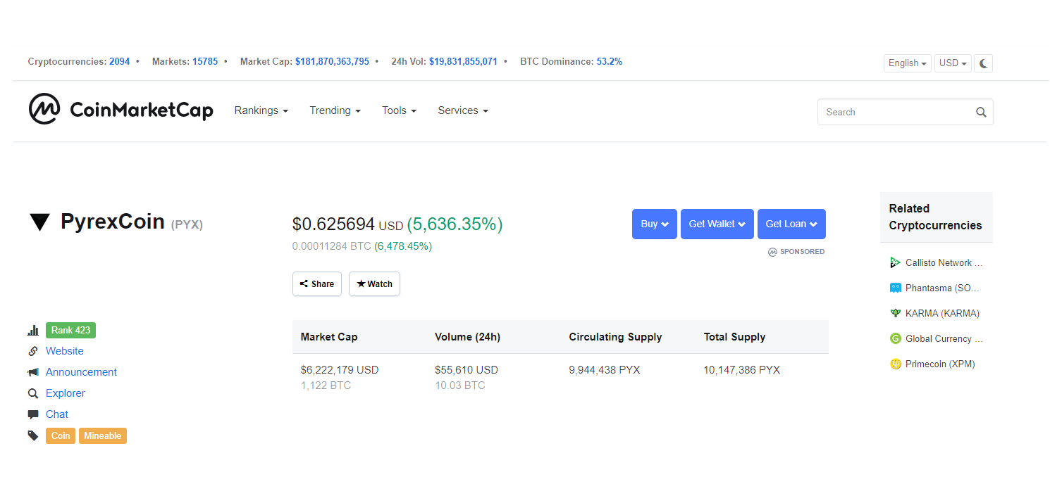The image size is (1050, 484).
Task: Click the Volume (24h) column header
Action: (x=467, y=337)
